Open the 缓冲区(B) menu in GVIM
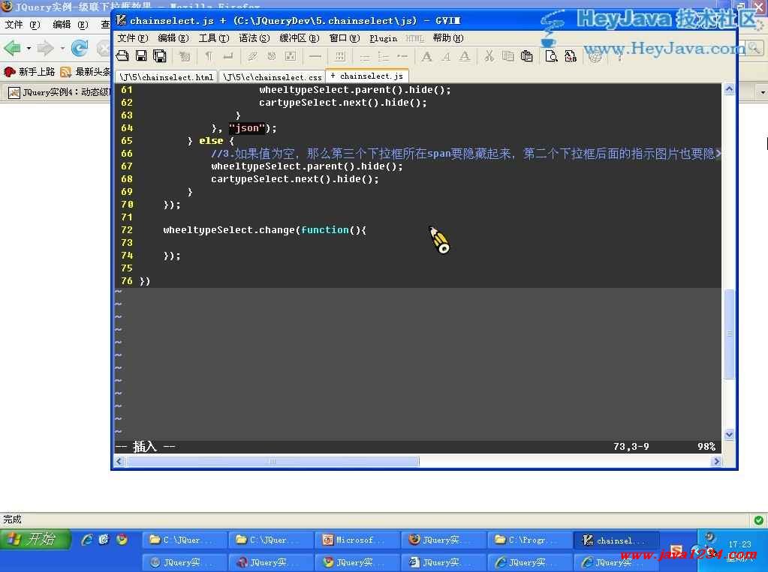Image resolution: width=768 pixels, height=572 pixels. 300,38
